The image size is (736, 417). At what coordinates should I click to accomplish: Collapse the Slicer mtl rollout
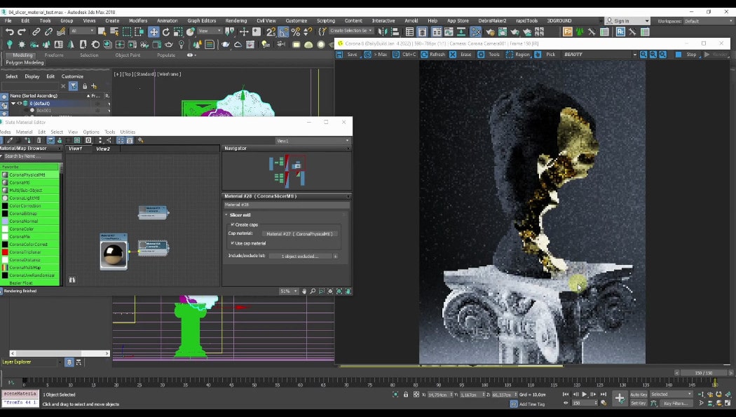coord(226,215)
